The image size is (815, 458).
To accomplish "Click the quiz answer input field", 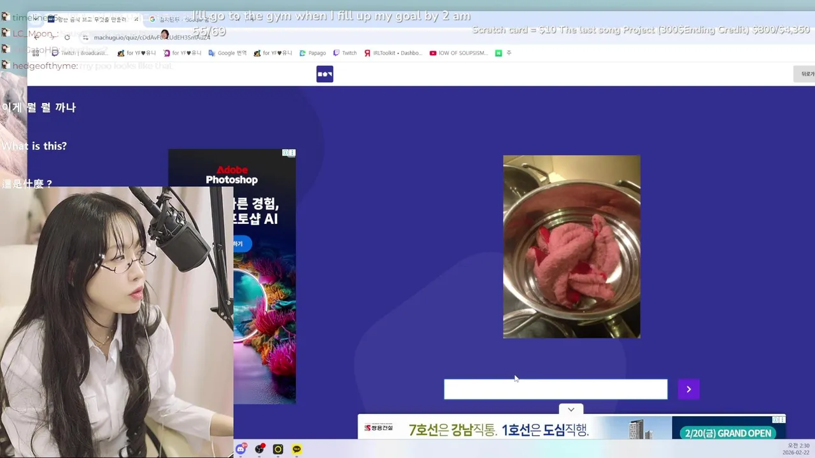I will [555, 389].
